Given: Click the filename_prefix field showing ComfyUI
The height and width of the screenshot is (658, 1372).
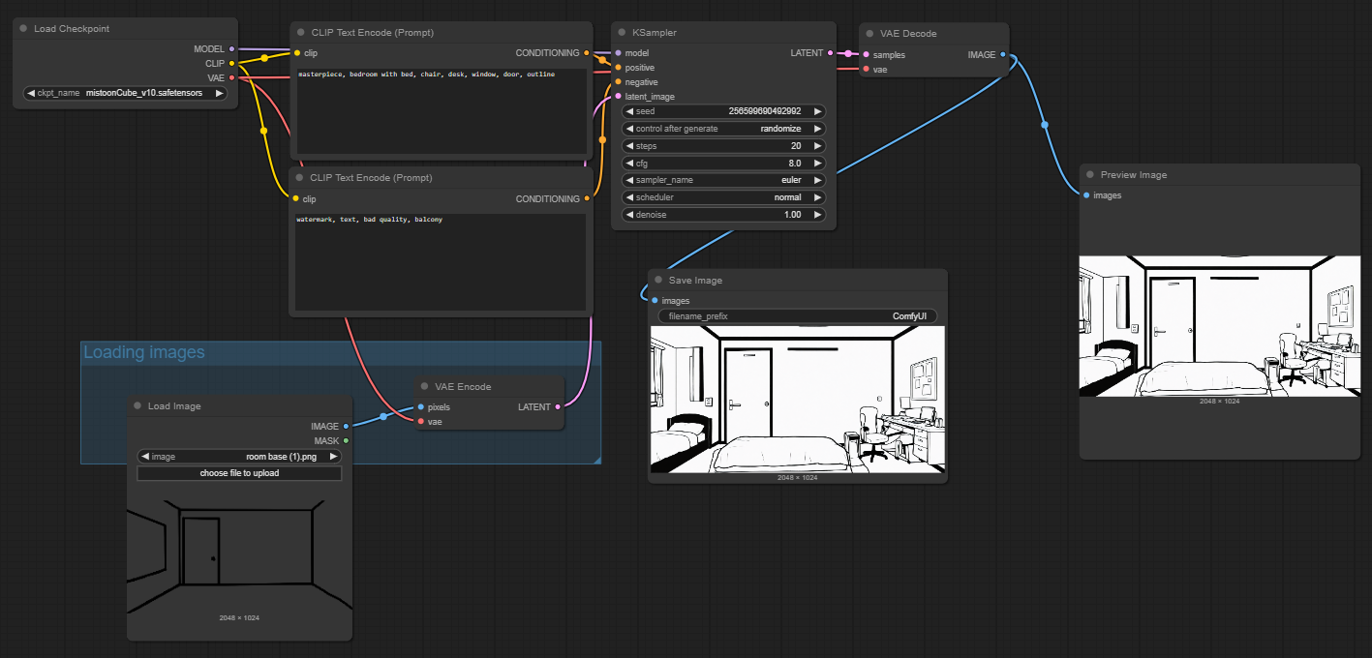Looking at the screenshot, I should (x=798, y=316).
